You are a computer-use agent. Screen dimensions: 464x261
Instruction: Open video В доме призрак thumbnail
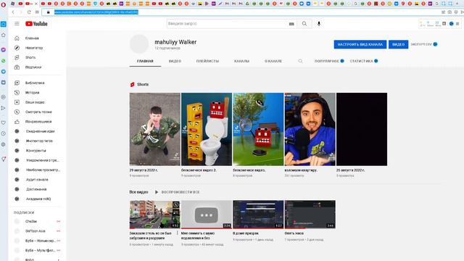coord(258,215)
